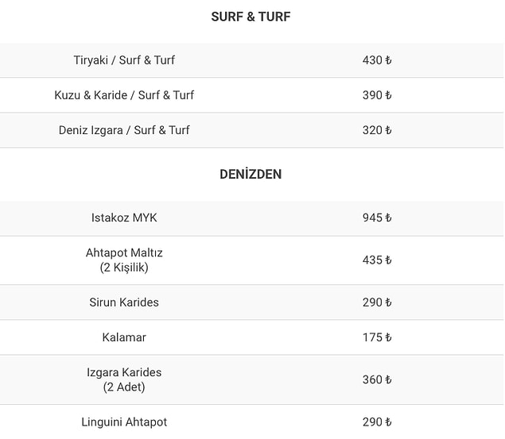Viewport: 505px width, 439px height.
Task: Choose Izgara Karides (2 Adet)
Action: 124,379
